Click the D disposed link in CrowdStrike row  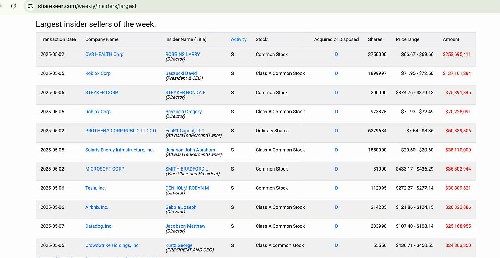pyautogui.click(x=336, y=245)
